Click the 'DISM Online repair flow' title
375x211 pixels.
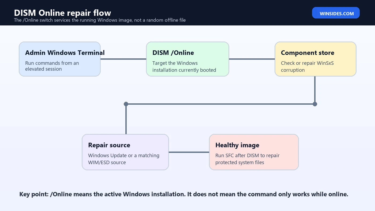tap(62, 13)
